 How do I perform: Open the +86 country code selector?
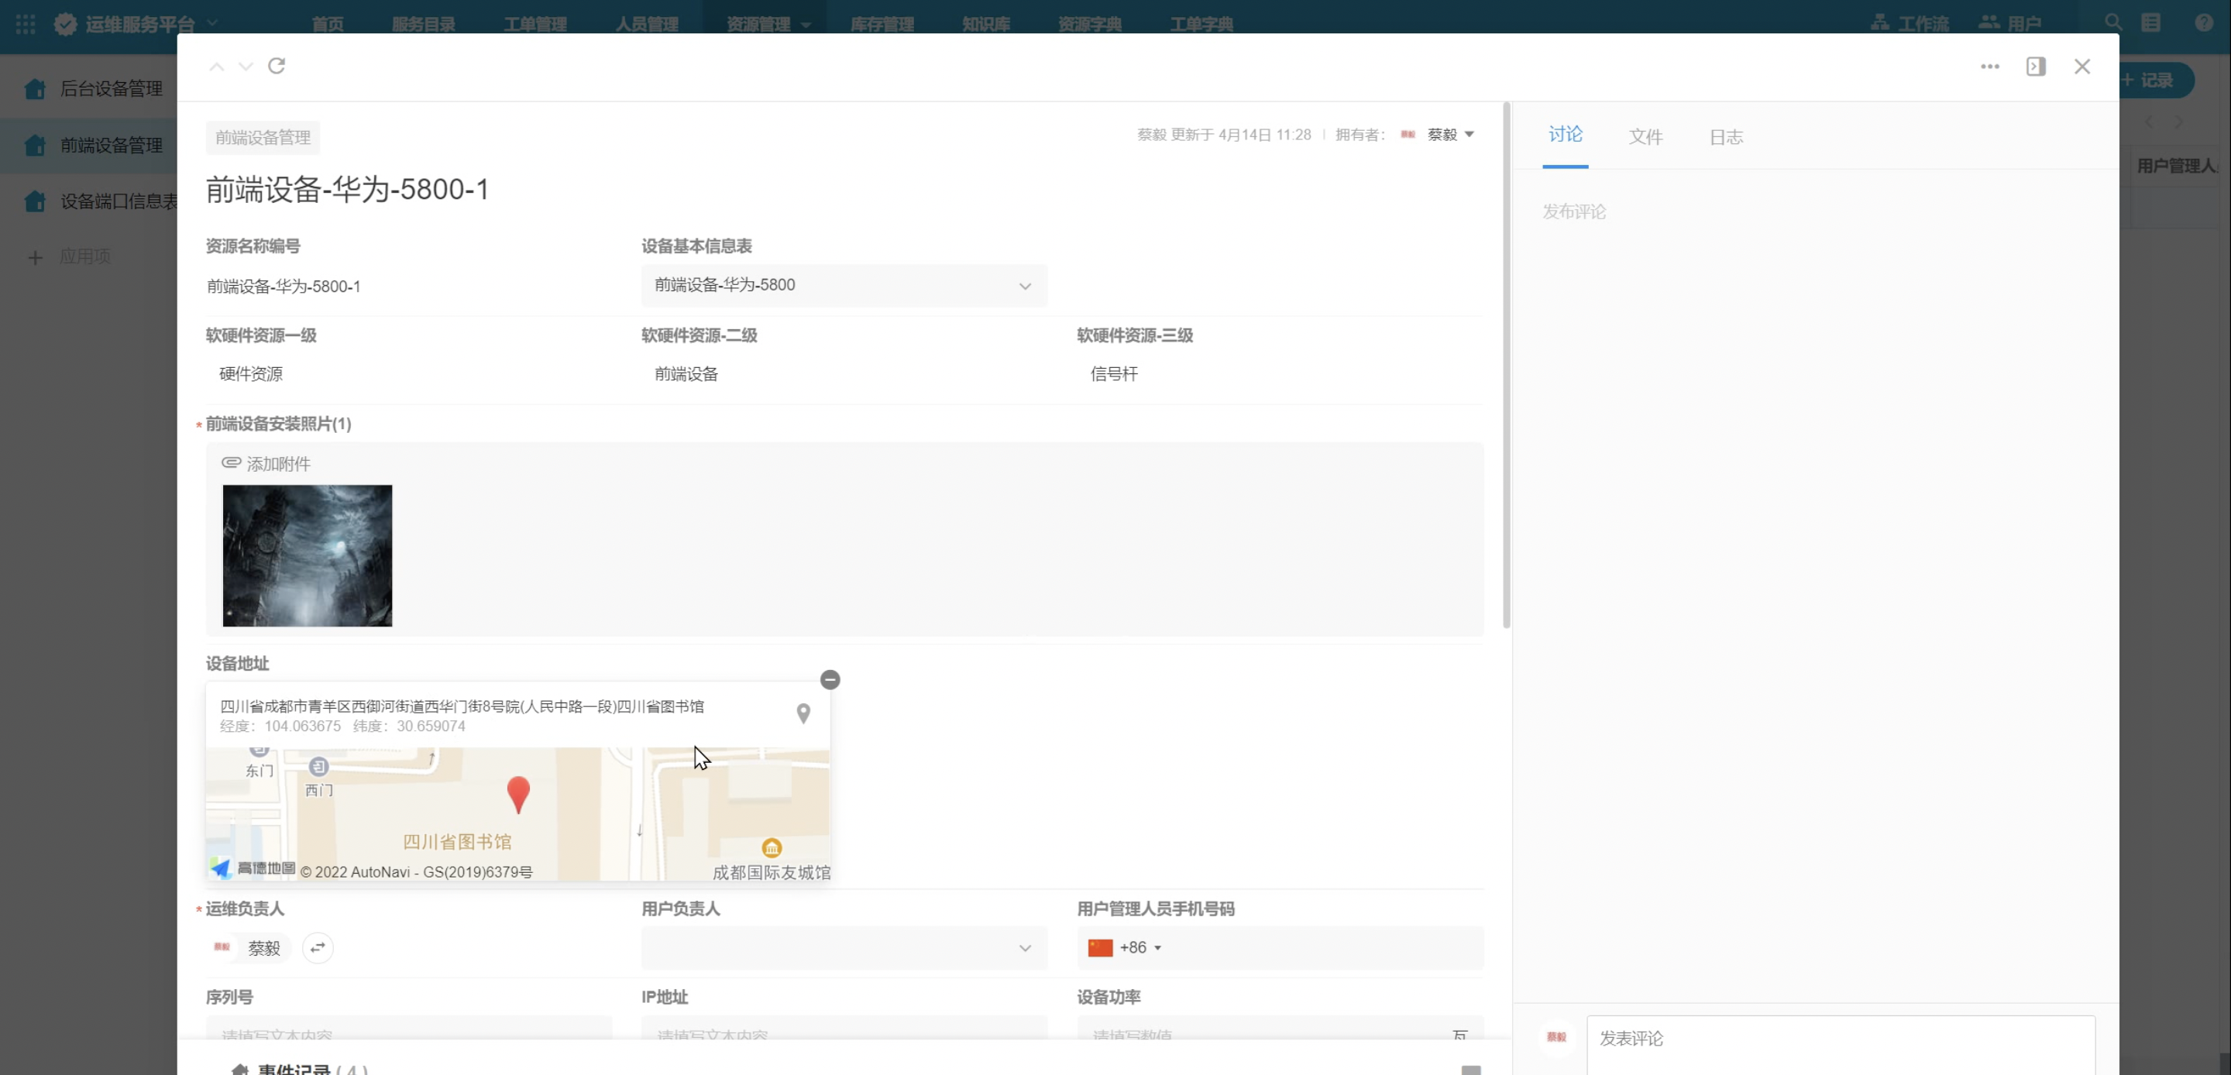(1124, 948)
